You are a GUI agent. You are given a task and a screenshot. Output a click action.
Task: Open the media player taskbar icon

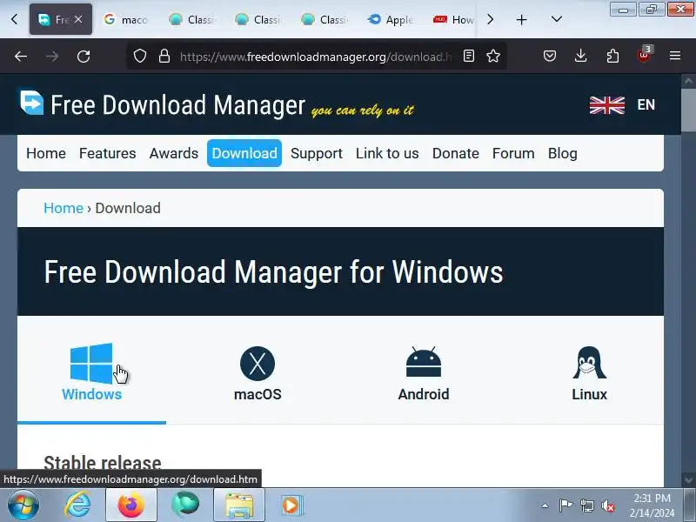(x=291, y=505)
